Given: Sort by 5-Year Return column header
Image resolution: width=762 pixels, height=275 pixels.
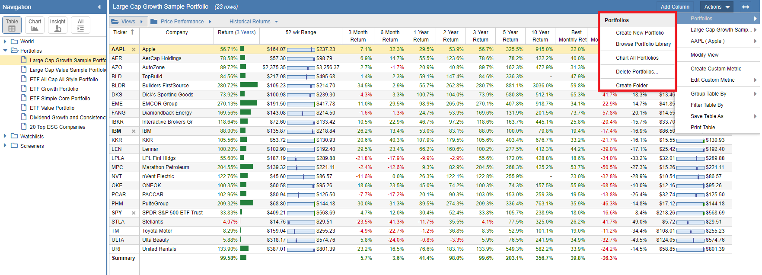Looking at the screenshot, I should point(510,36).
